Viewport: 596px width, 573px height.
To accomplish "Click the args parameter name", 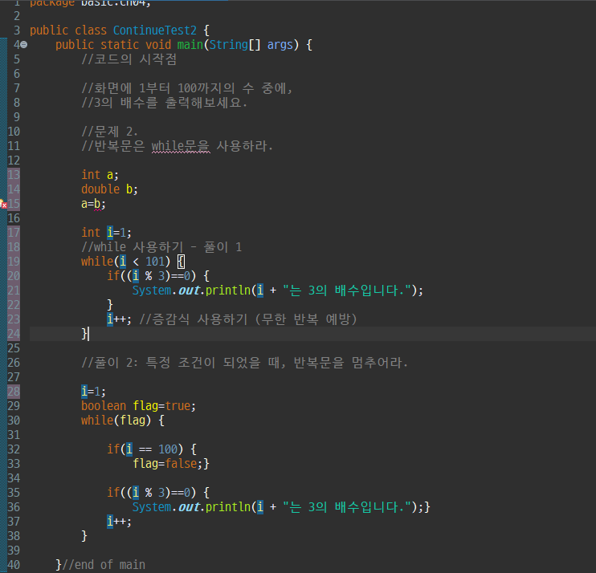I will pyautogui.click(x=280, y=45).
